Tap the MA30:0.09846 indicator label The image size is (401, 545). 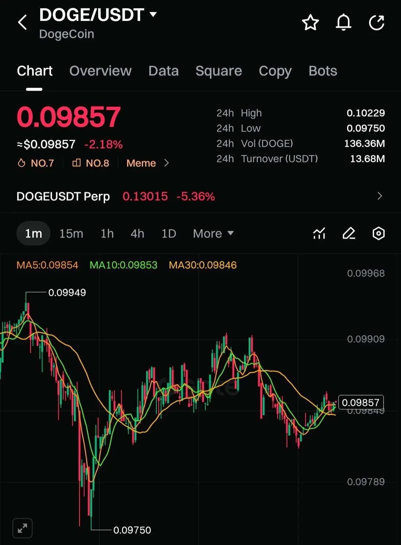click(x=203, y=265)
